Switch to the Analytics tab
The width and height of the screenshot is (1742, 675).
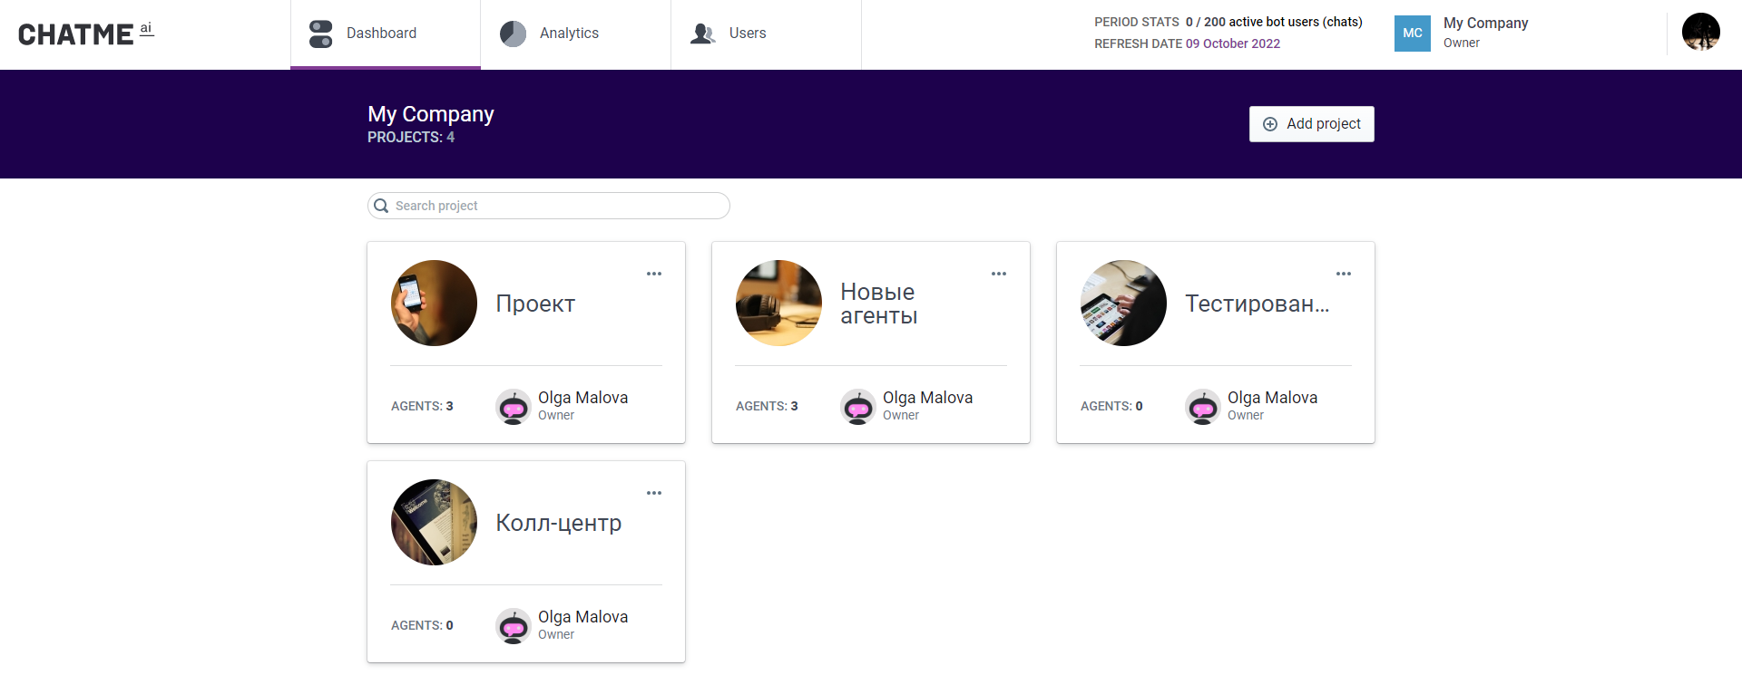(576, 34)
